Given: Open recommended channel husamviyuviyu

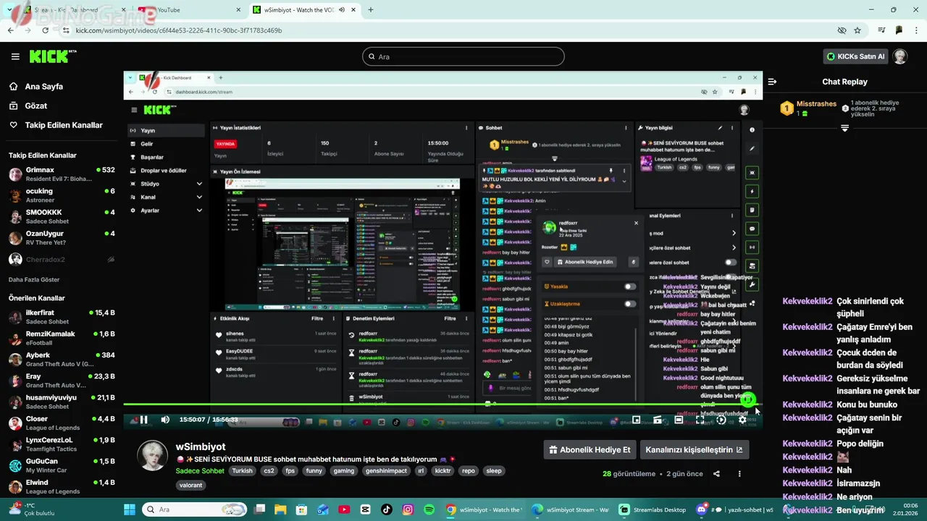Looking at the screenshot, I should pyautogui.click(x=61, y=402).
